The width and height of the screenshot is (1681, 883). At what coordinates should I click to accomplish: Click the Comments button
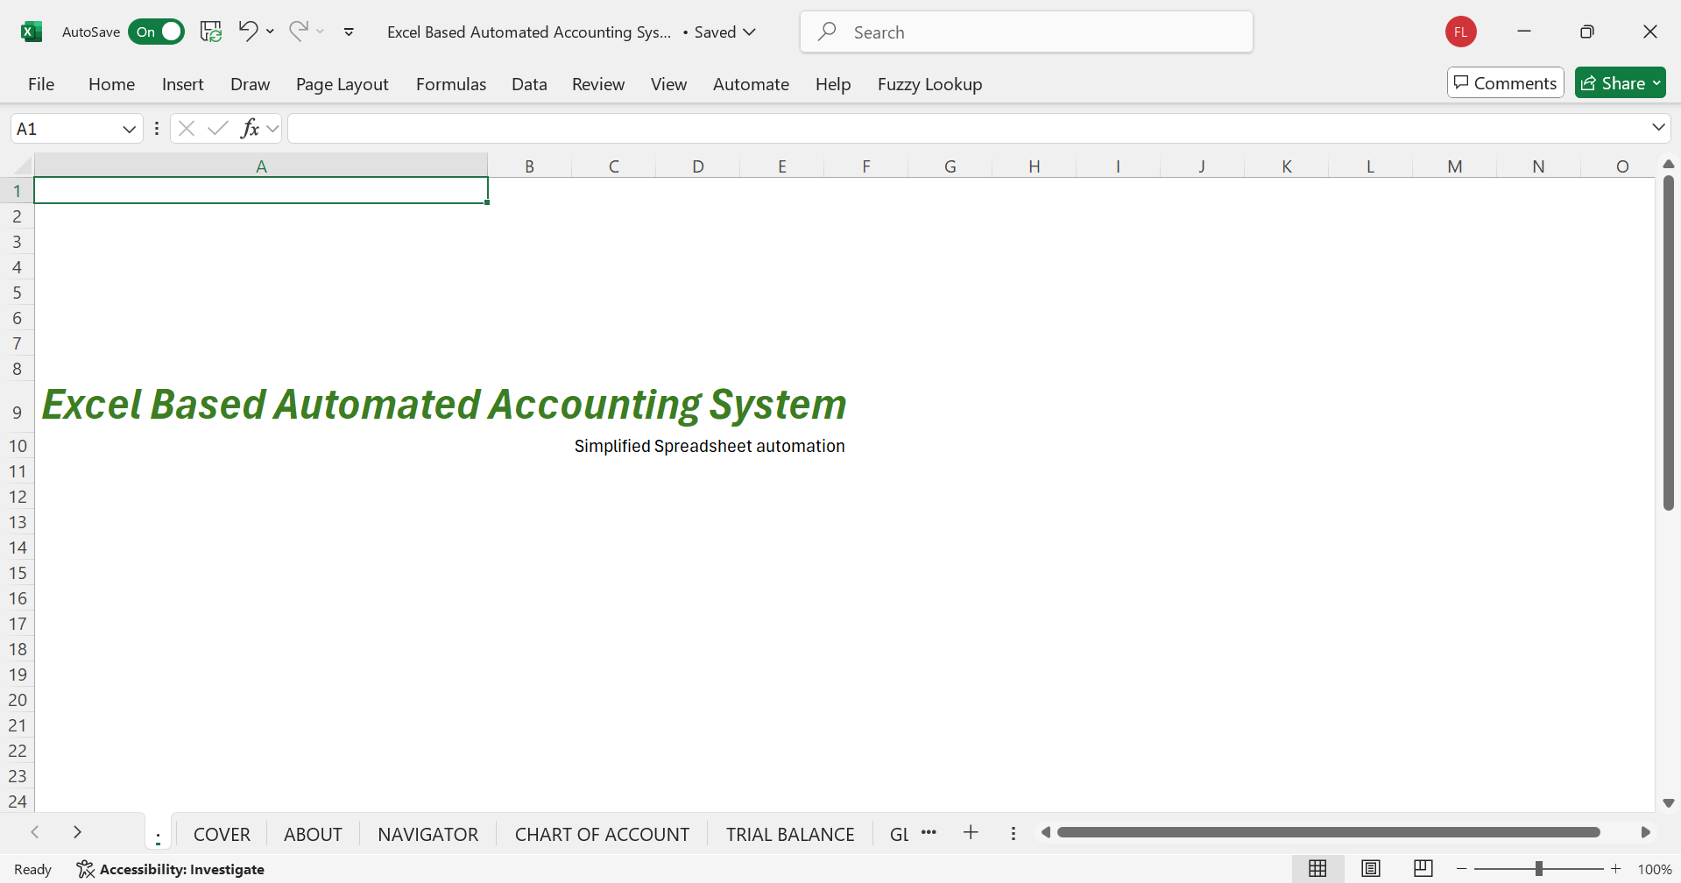tap(1505, 82)
